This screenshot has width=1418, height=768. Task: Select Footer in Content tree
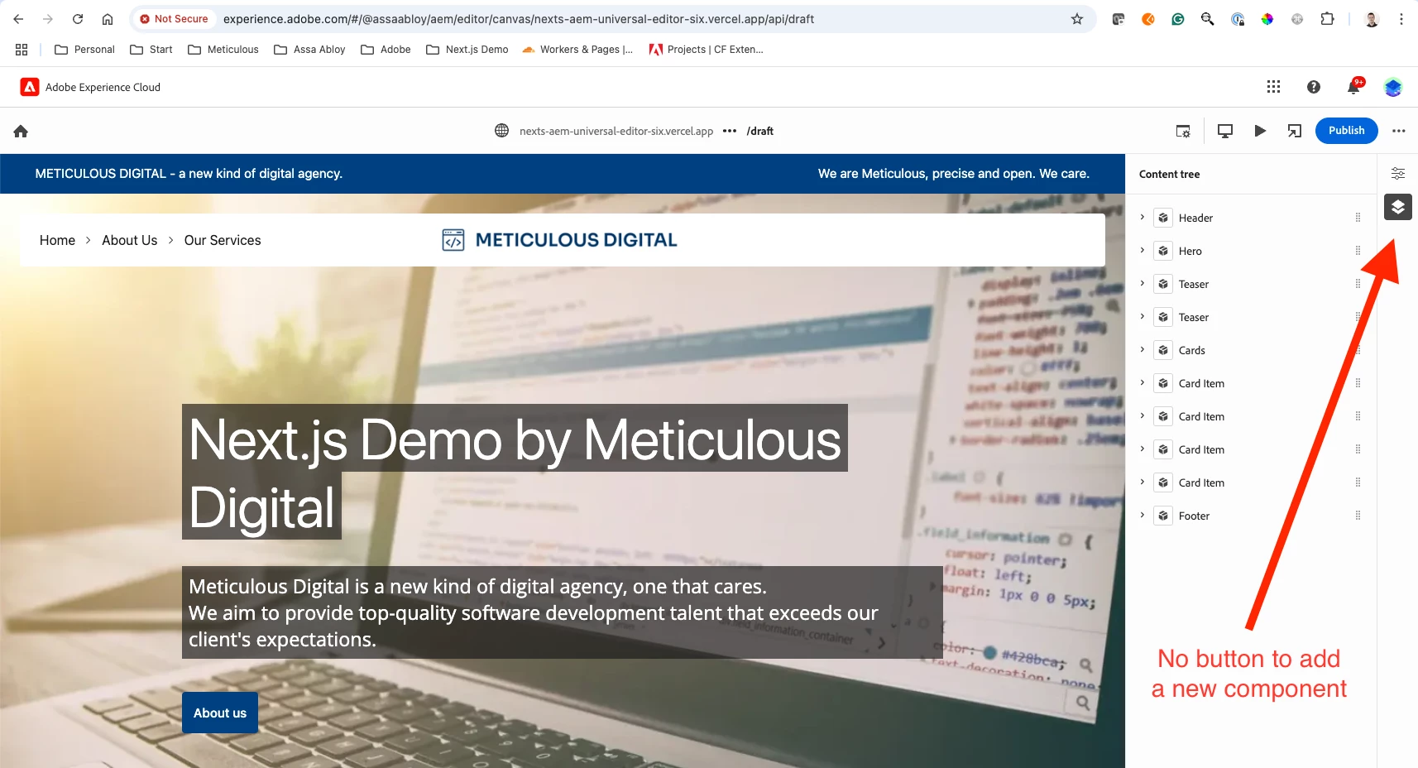tap(1194, 516)
